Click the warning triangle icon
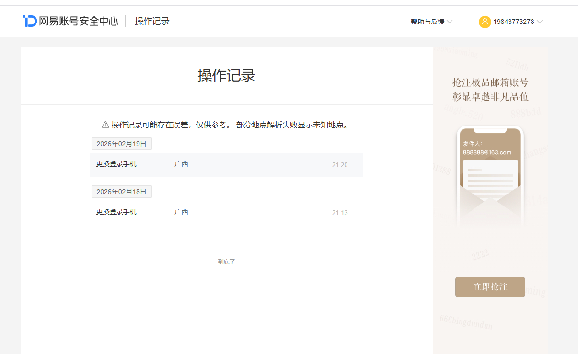 (x=105, y=125)
